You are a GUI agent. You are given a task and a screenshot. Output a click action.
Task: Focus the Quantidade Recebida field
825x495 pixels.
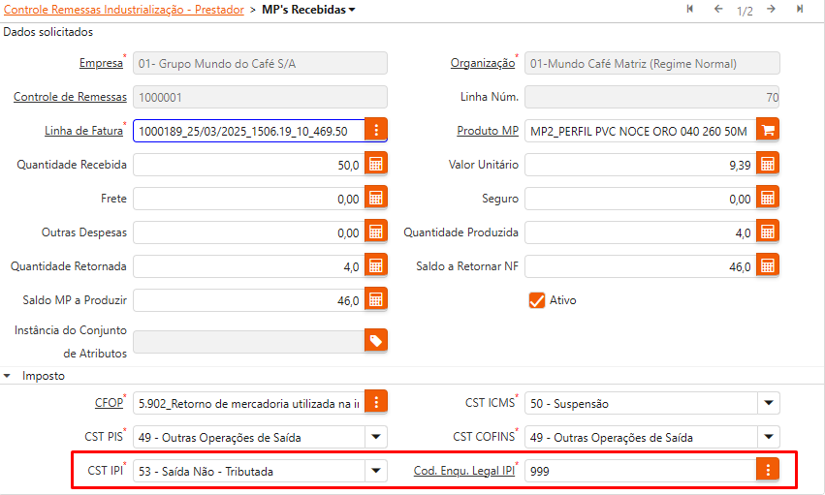point(249,165)
